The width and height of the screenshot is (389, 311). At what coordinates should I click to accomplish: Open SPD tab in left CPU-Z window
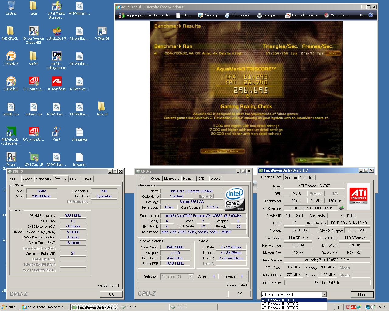(73, 179)
